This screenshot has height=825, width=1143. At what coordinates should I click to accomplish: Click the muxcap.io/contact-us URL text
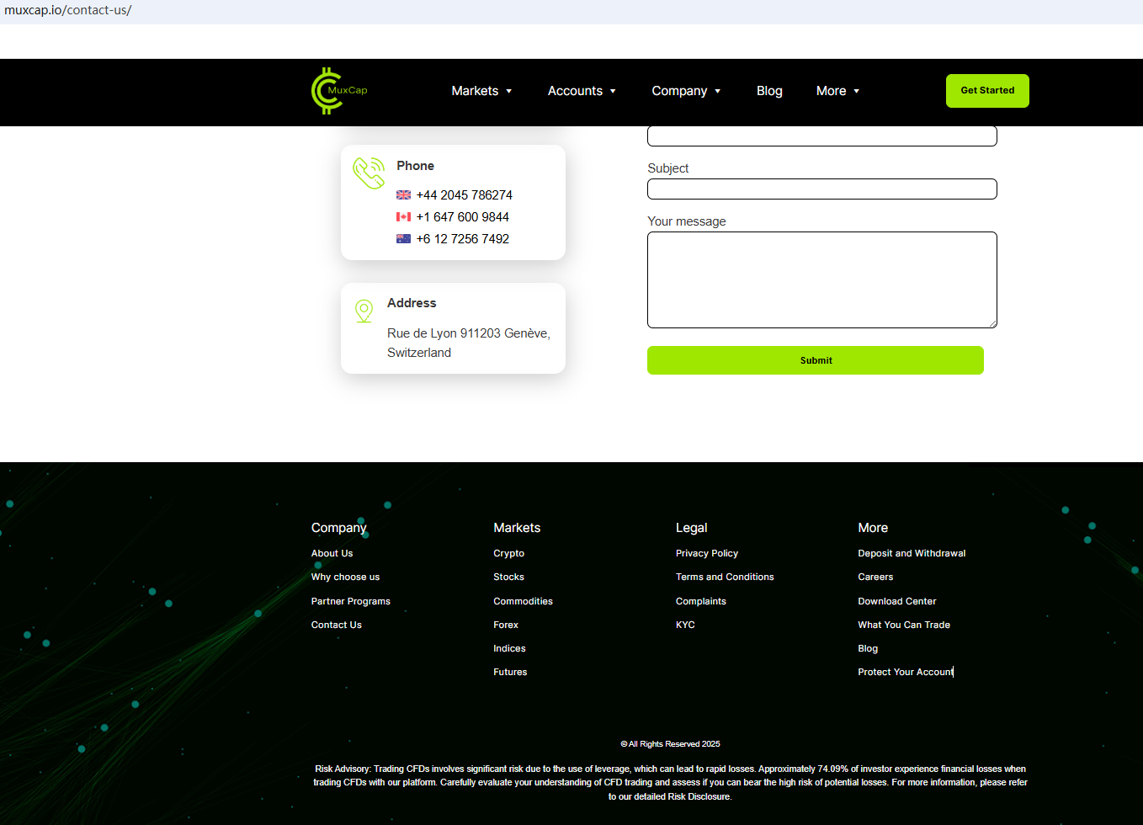68,10
